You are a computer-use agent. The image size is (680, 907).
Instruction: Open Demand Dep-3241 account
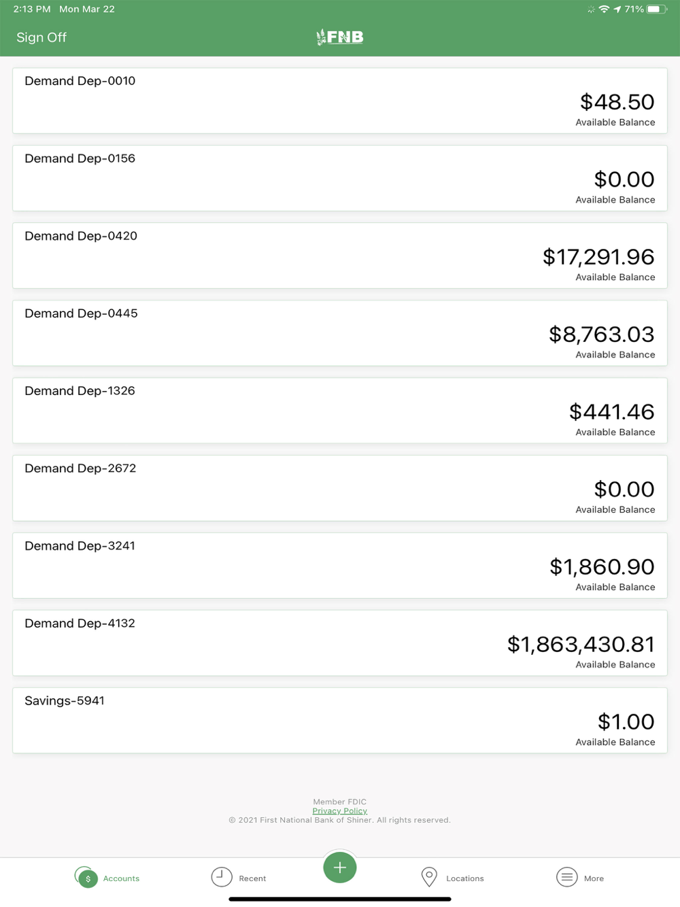point(340,566)
